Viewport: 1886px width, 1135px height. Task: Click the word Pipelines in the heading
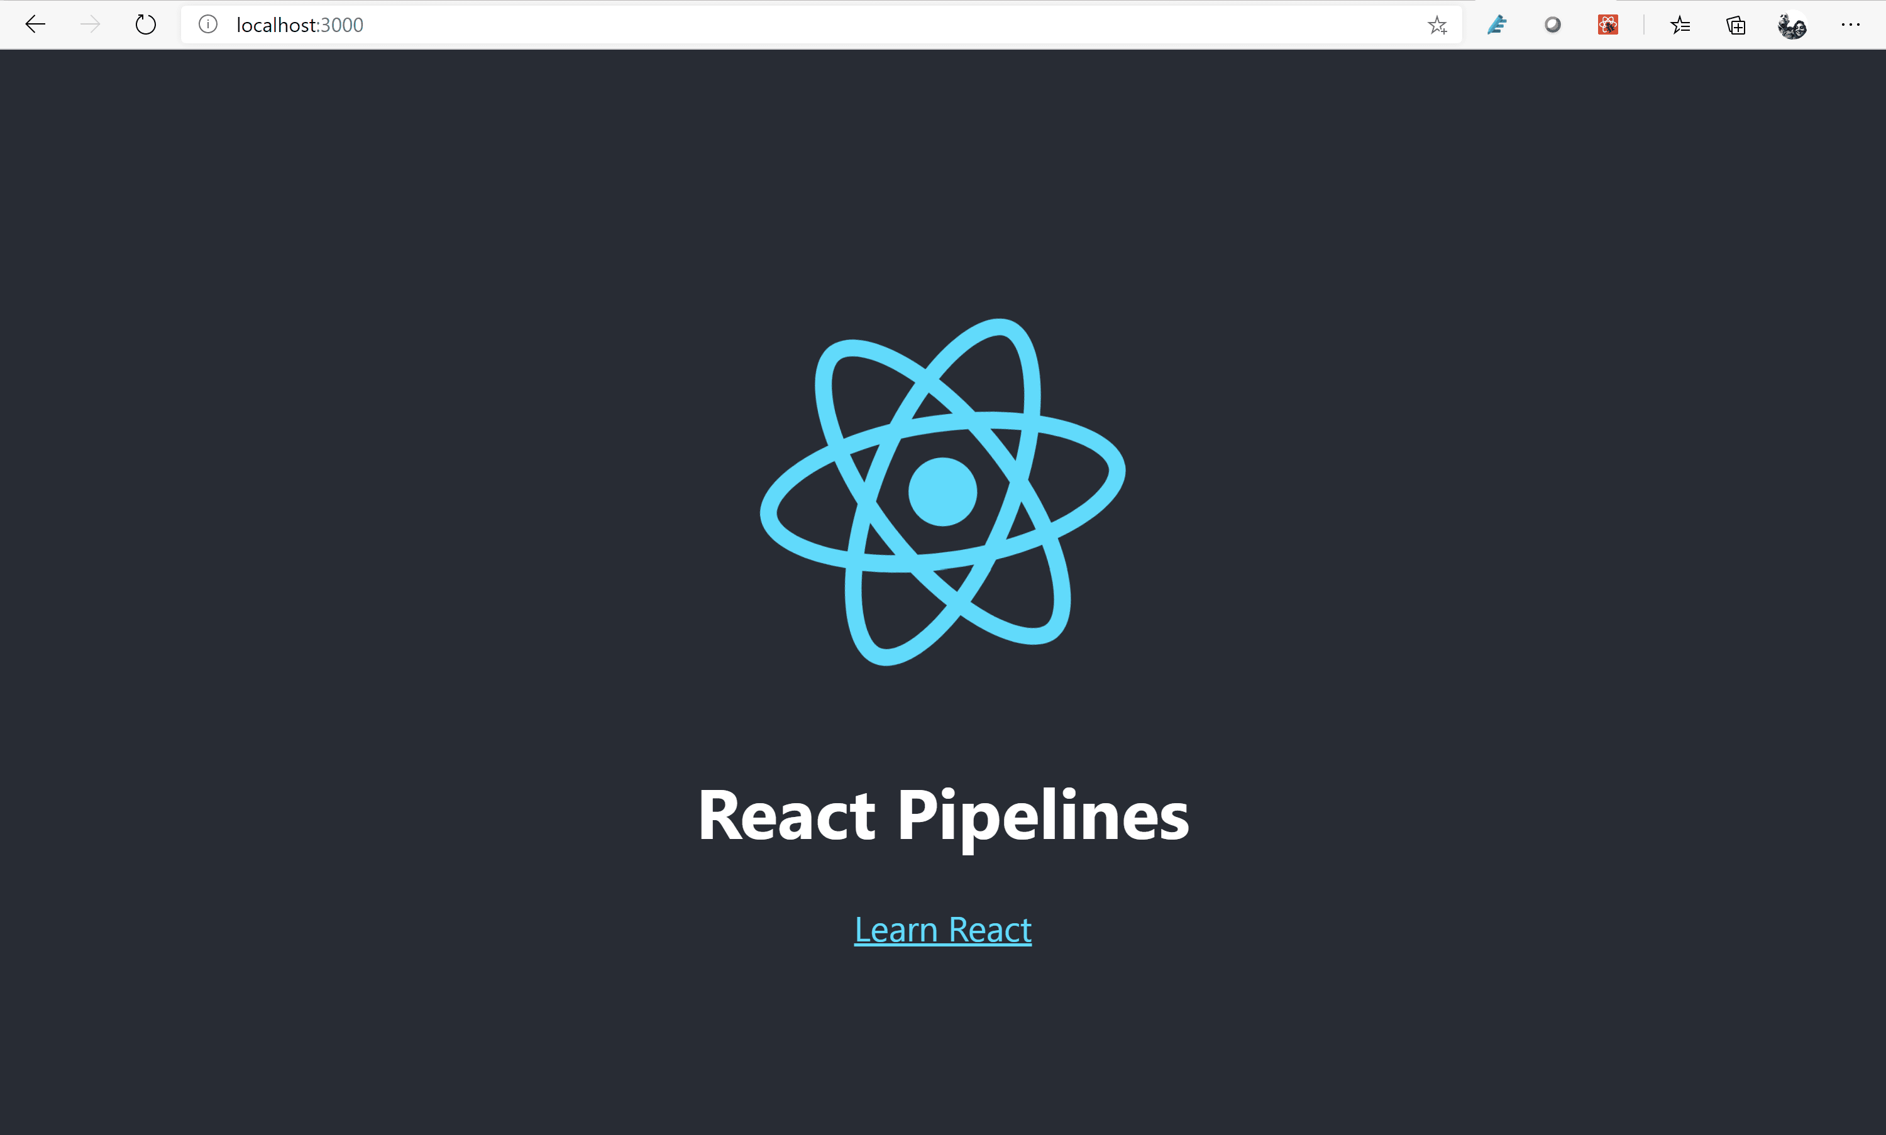click(1043, 816)
